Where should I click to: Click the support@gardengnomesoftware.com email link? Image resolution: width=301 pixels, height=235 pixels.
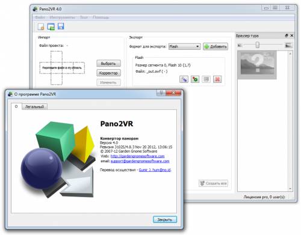pyautogui.click(x=140, y=161)
